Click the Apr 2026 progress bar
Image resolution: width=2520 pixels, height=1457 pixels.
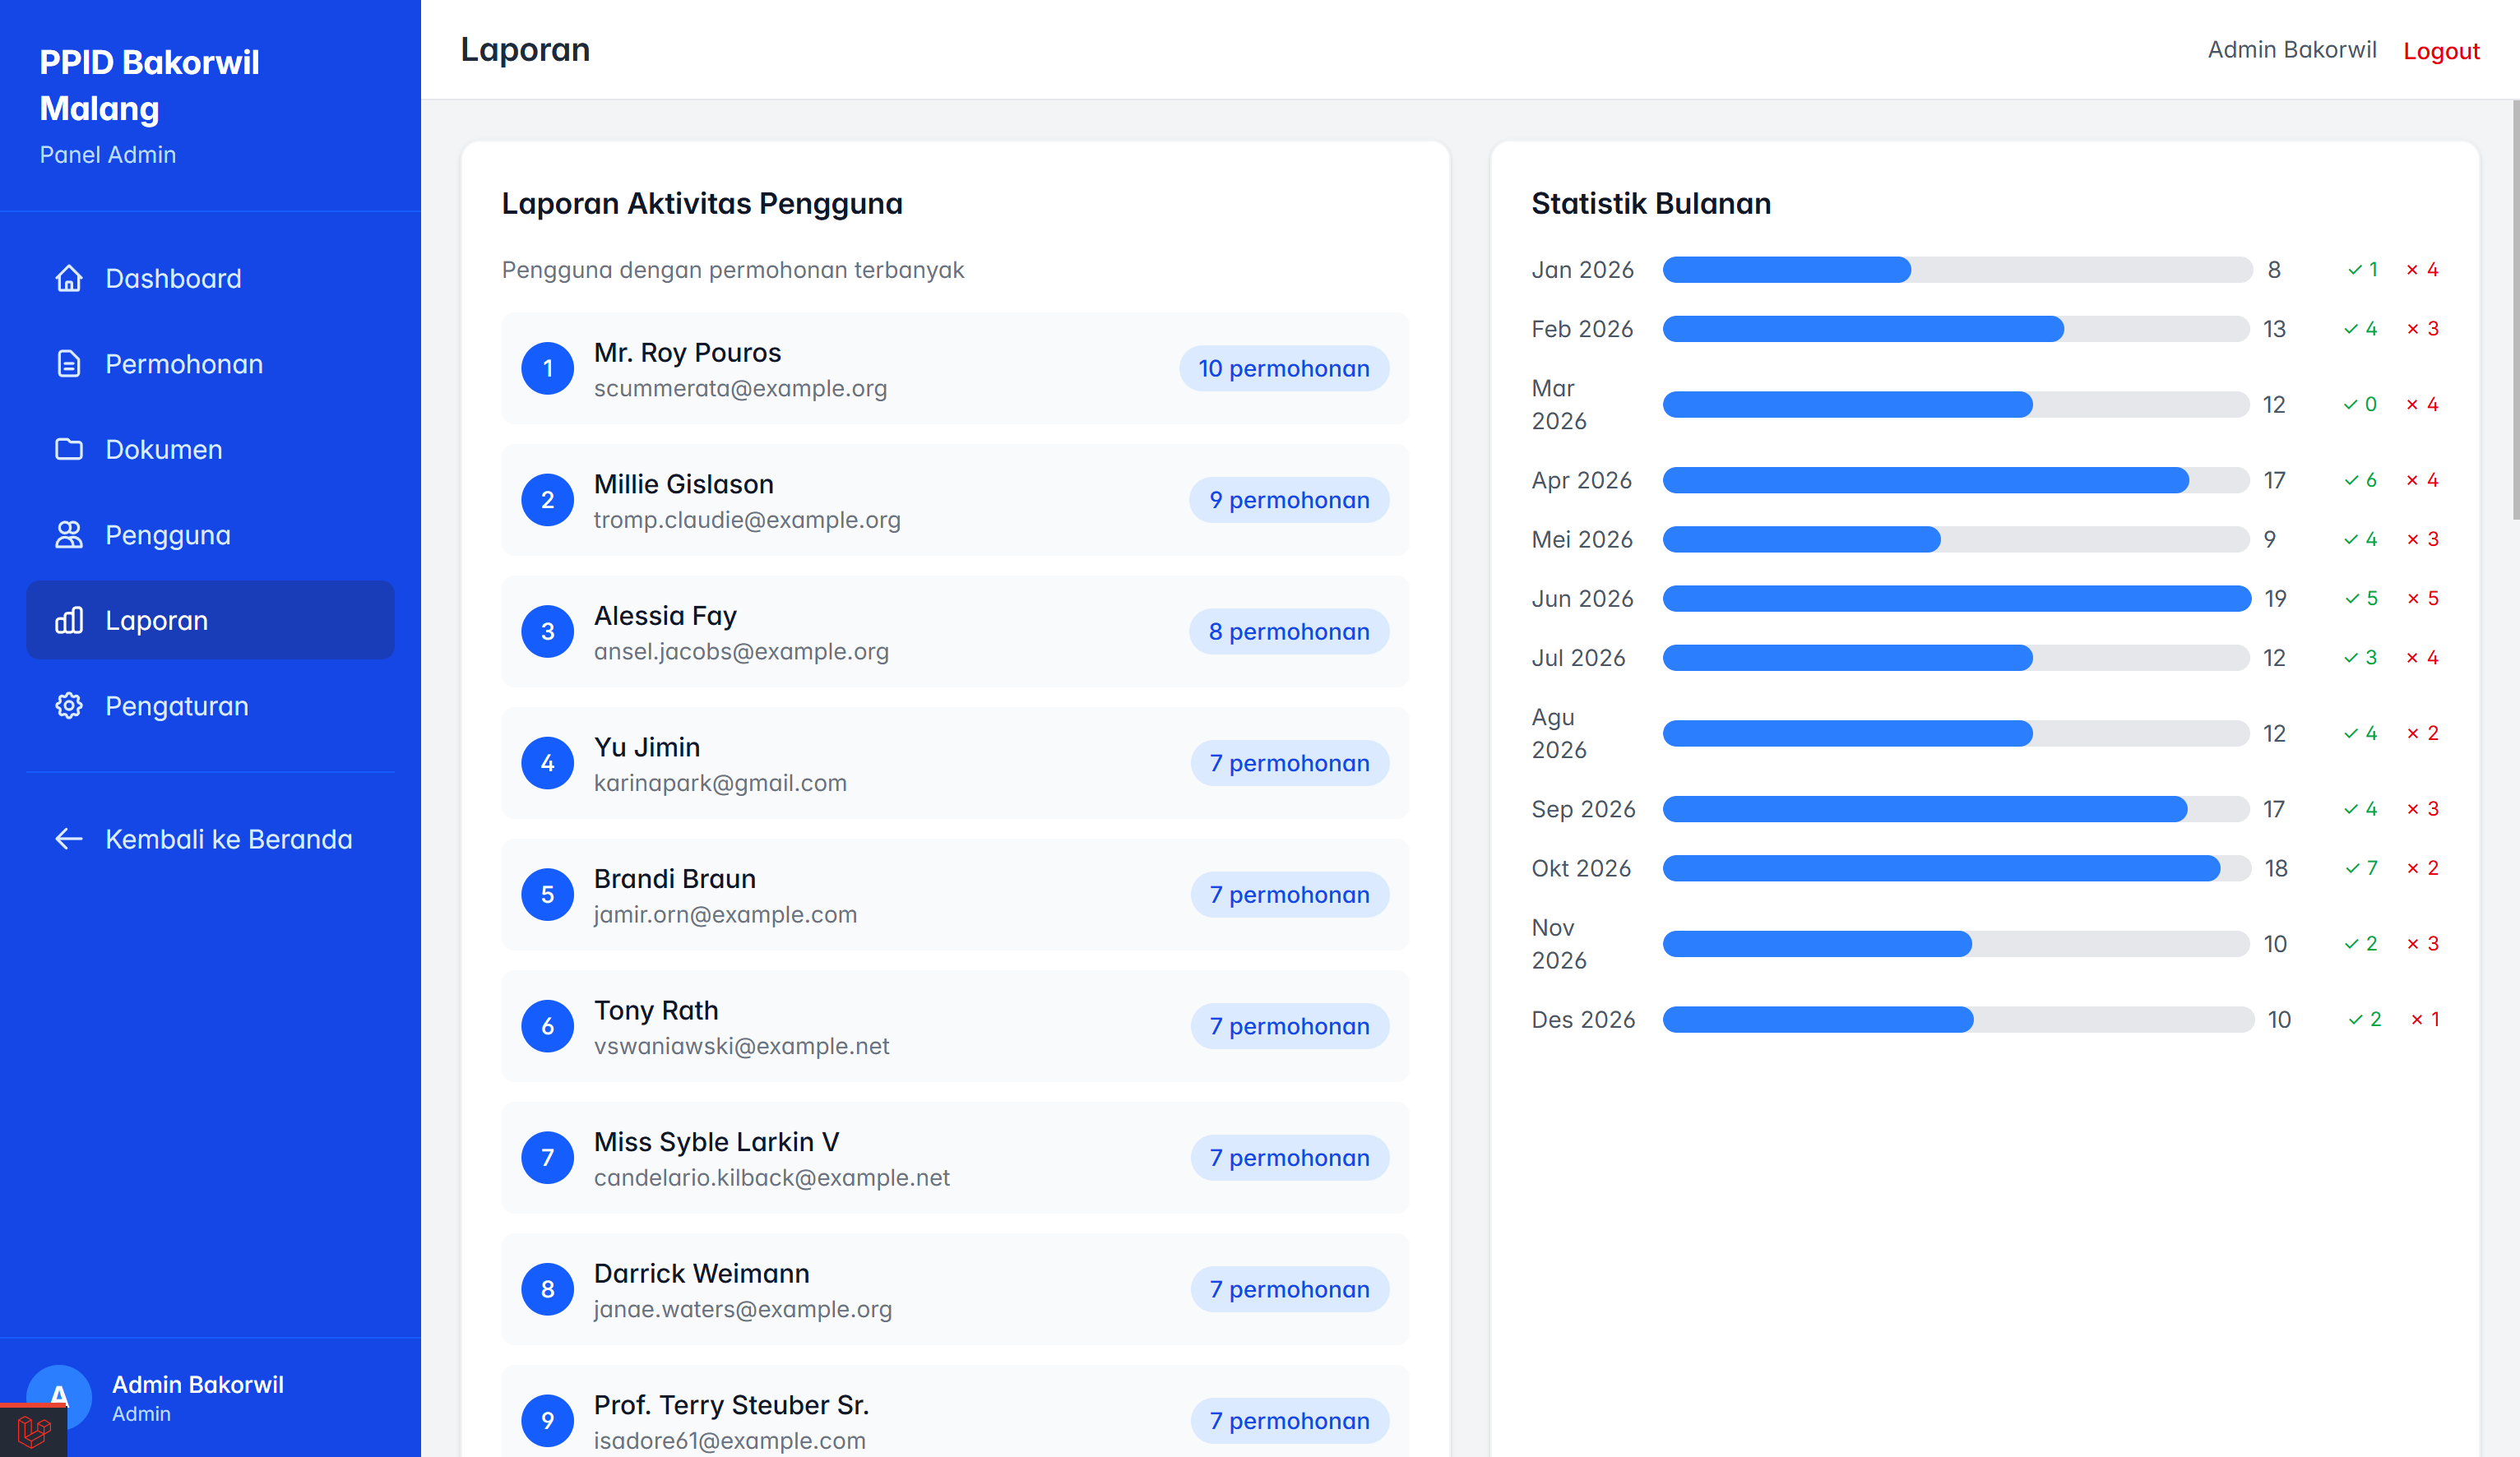1956,480
